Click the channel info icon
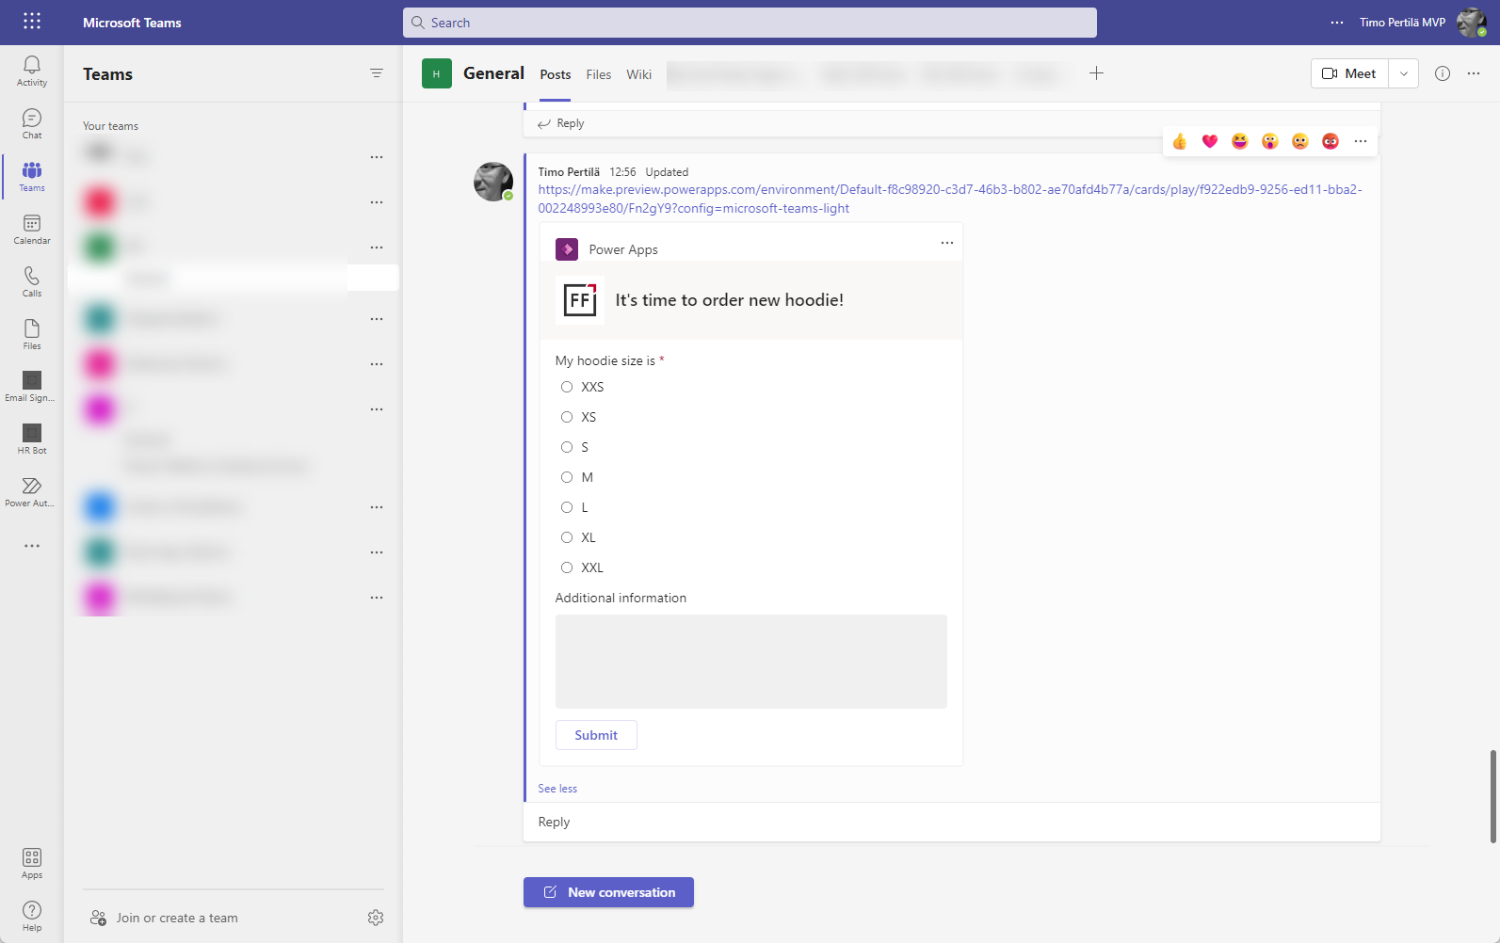1500x943 pixels. pyautogui.click(x=1442, y=73)
